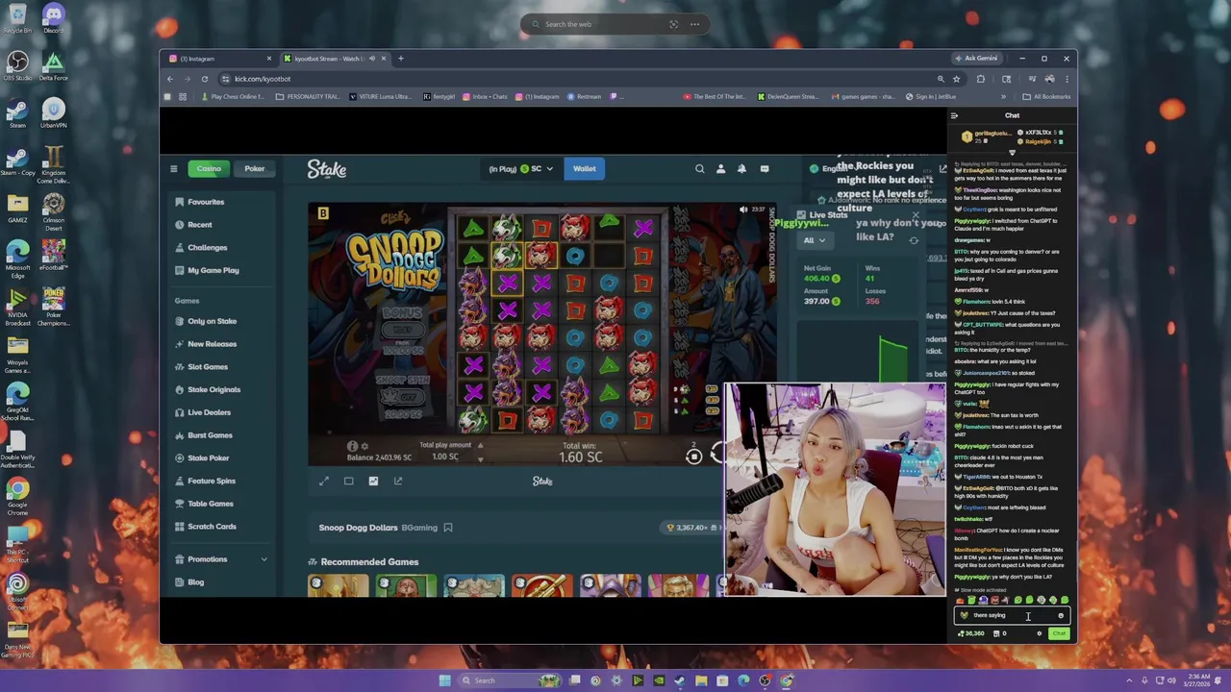Click Windows Start button on taskbar
This screenshot has height=692, width=1231.
444,680
